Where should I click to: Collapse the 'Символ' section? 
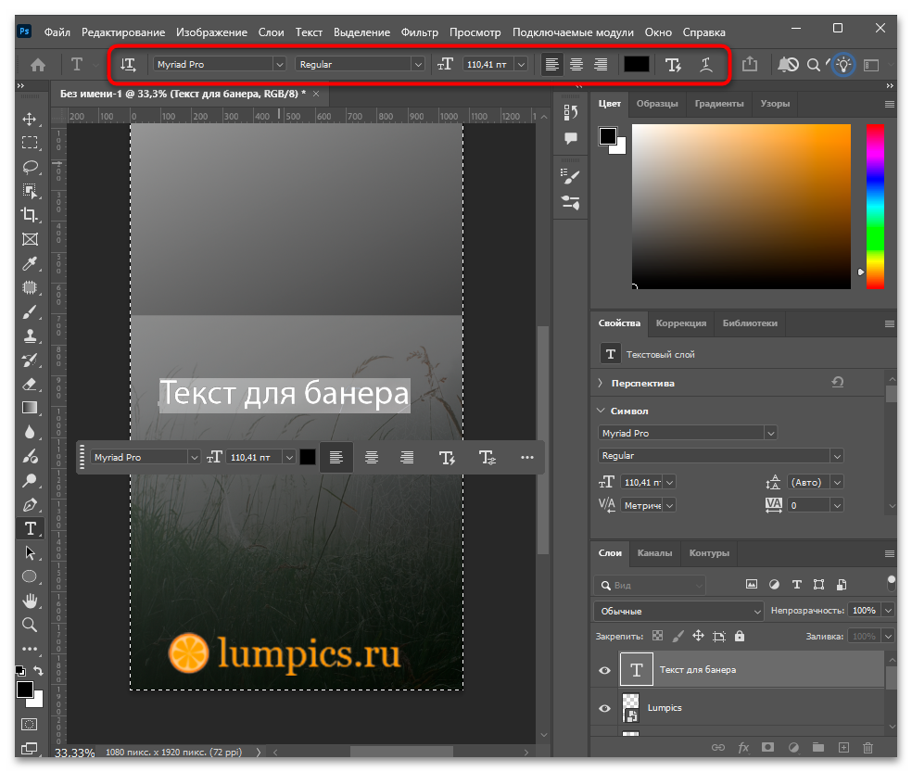[601, 411]
